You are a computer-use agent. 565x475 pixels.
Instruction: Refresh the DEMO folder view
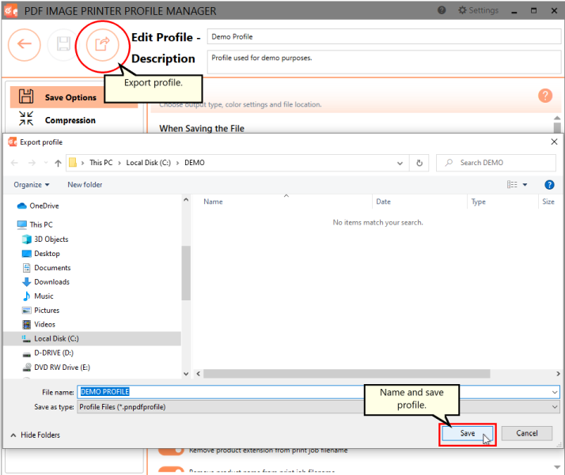point(419,163)
